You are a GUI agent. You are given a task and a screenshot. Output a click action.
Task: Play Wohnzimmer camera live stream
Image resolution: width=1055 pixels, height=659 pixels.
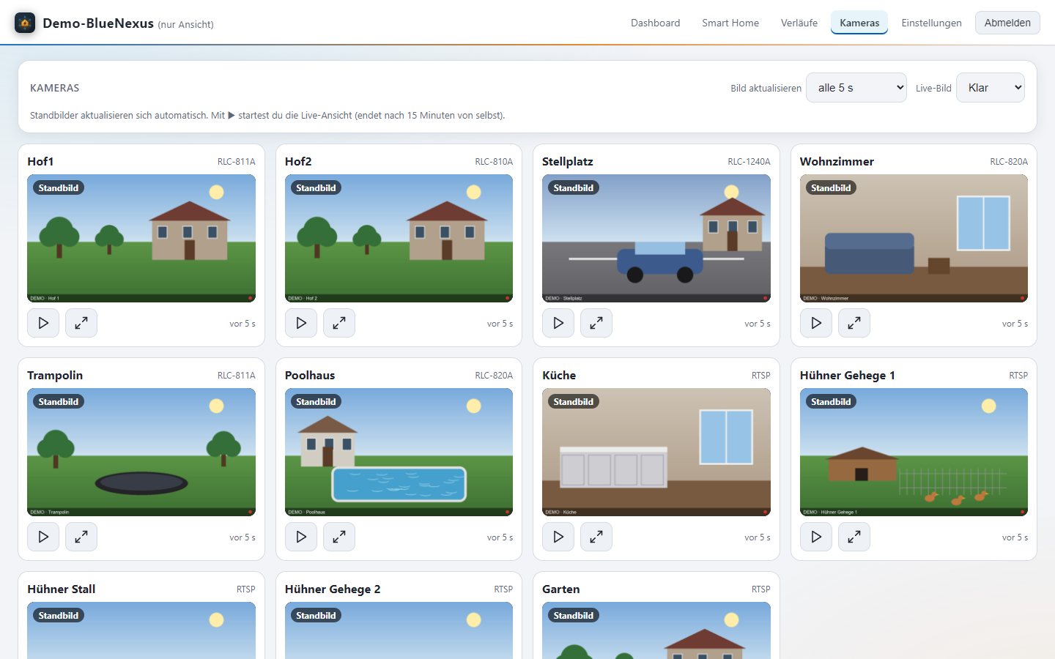816,323
